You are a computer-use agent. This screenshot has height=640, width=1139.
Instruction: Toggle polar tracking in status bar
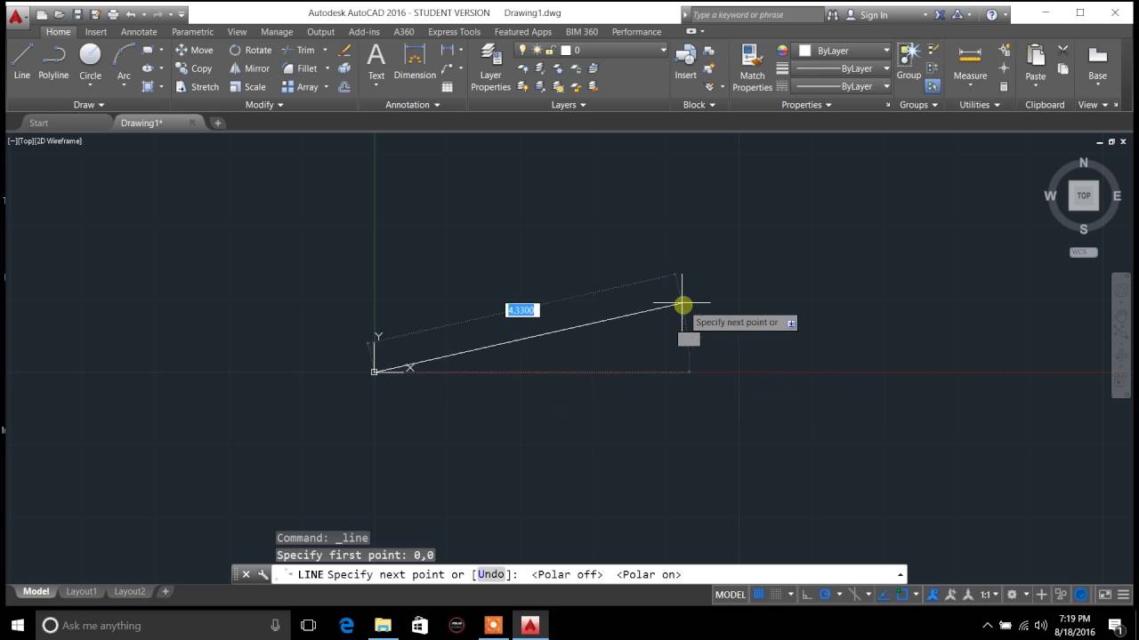825,595
